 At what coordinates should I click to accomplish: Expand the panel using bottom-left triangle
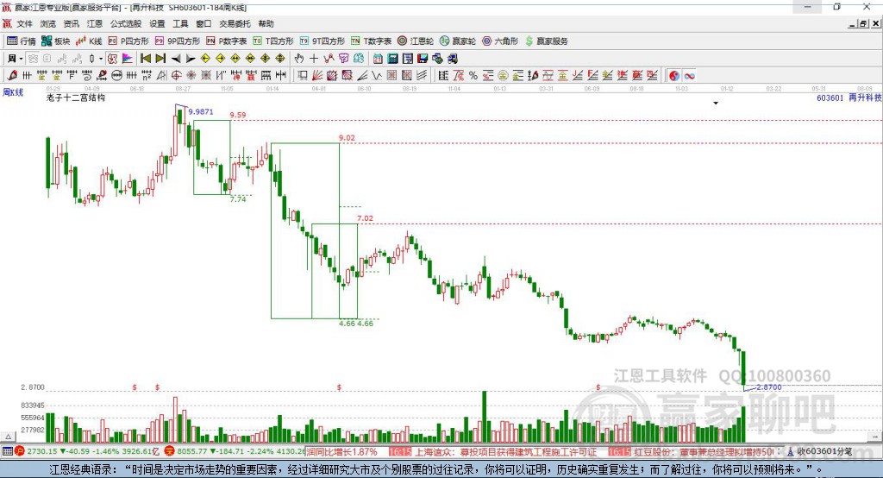point(8,437)
